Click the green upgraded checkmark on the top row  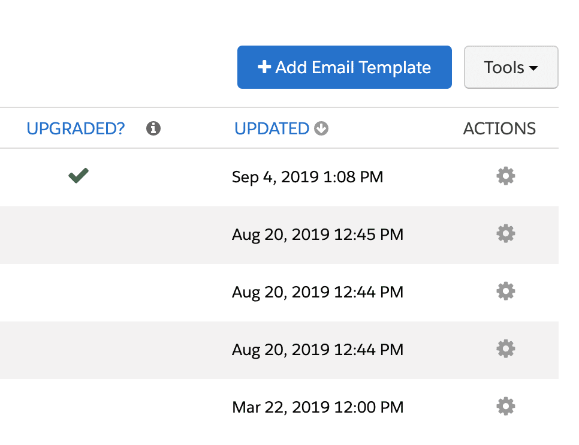pos(79,175)
